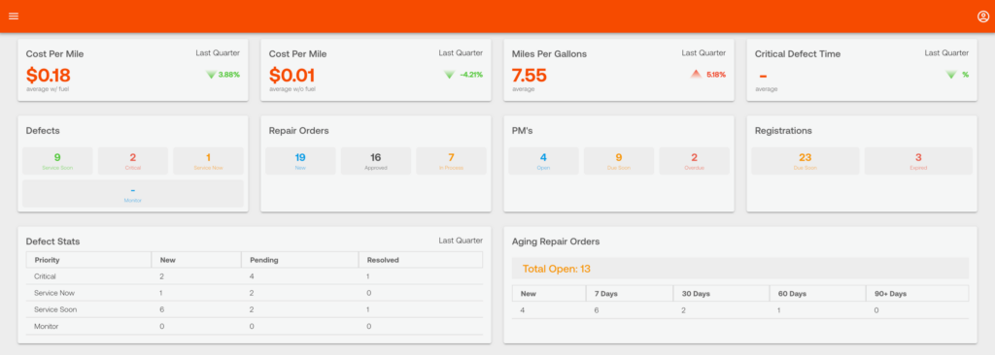Open the user account profile icon
The height and width of the screenshot is (355, 995).
pos(983,16)
